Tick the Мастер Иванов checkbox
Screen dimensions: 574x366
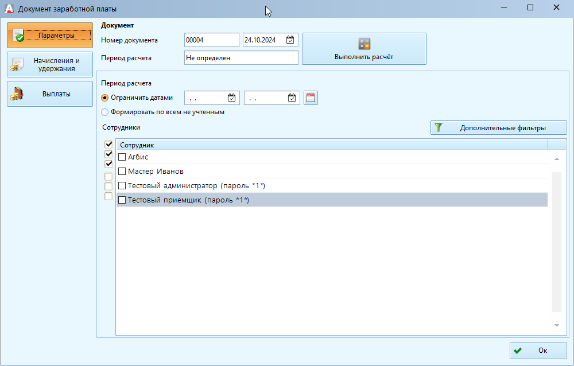coord(122,171)
